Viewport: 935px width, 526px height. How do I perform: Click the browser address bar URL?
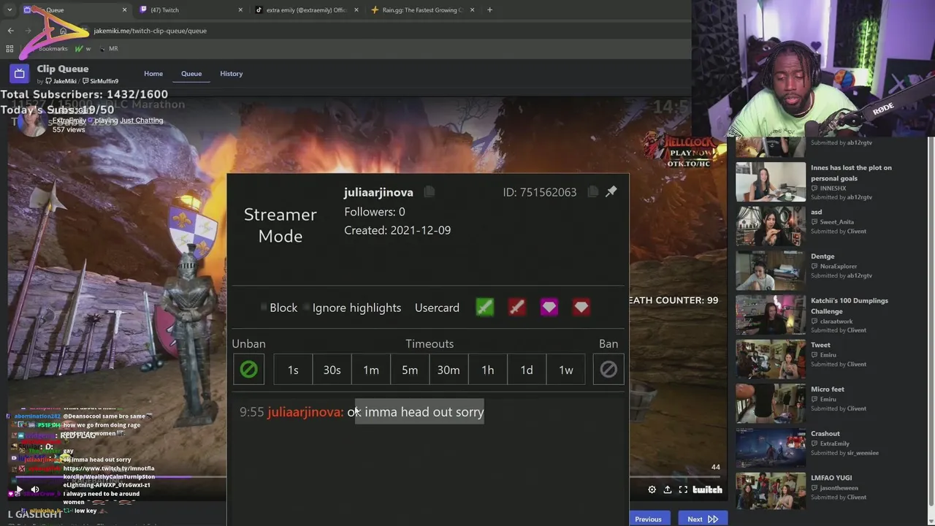pyautogui.click(x=150, y=31)
